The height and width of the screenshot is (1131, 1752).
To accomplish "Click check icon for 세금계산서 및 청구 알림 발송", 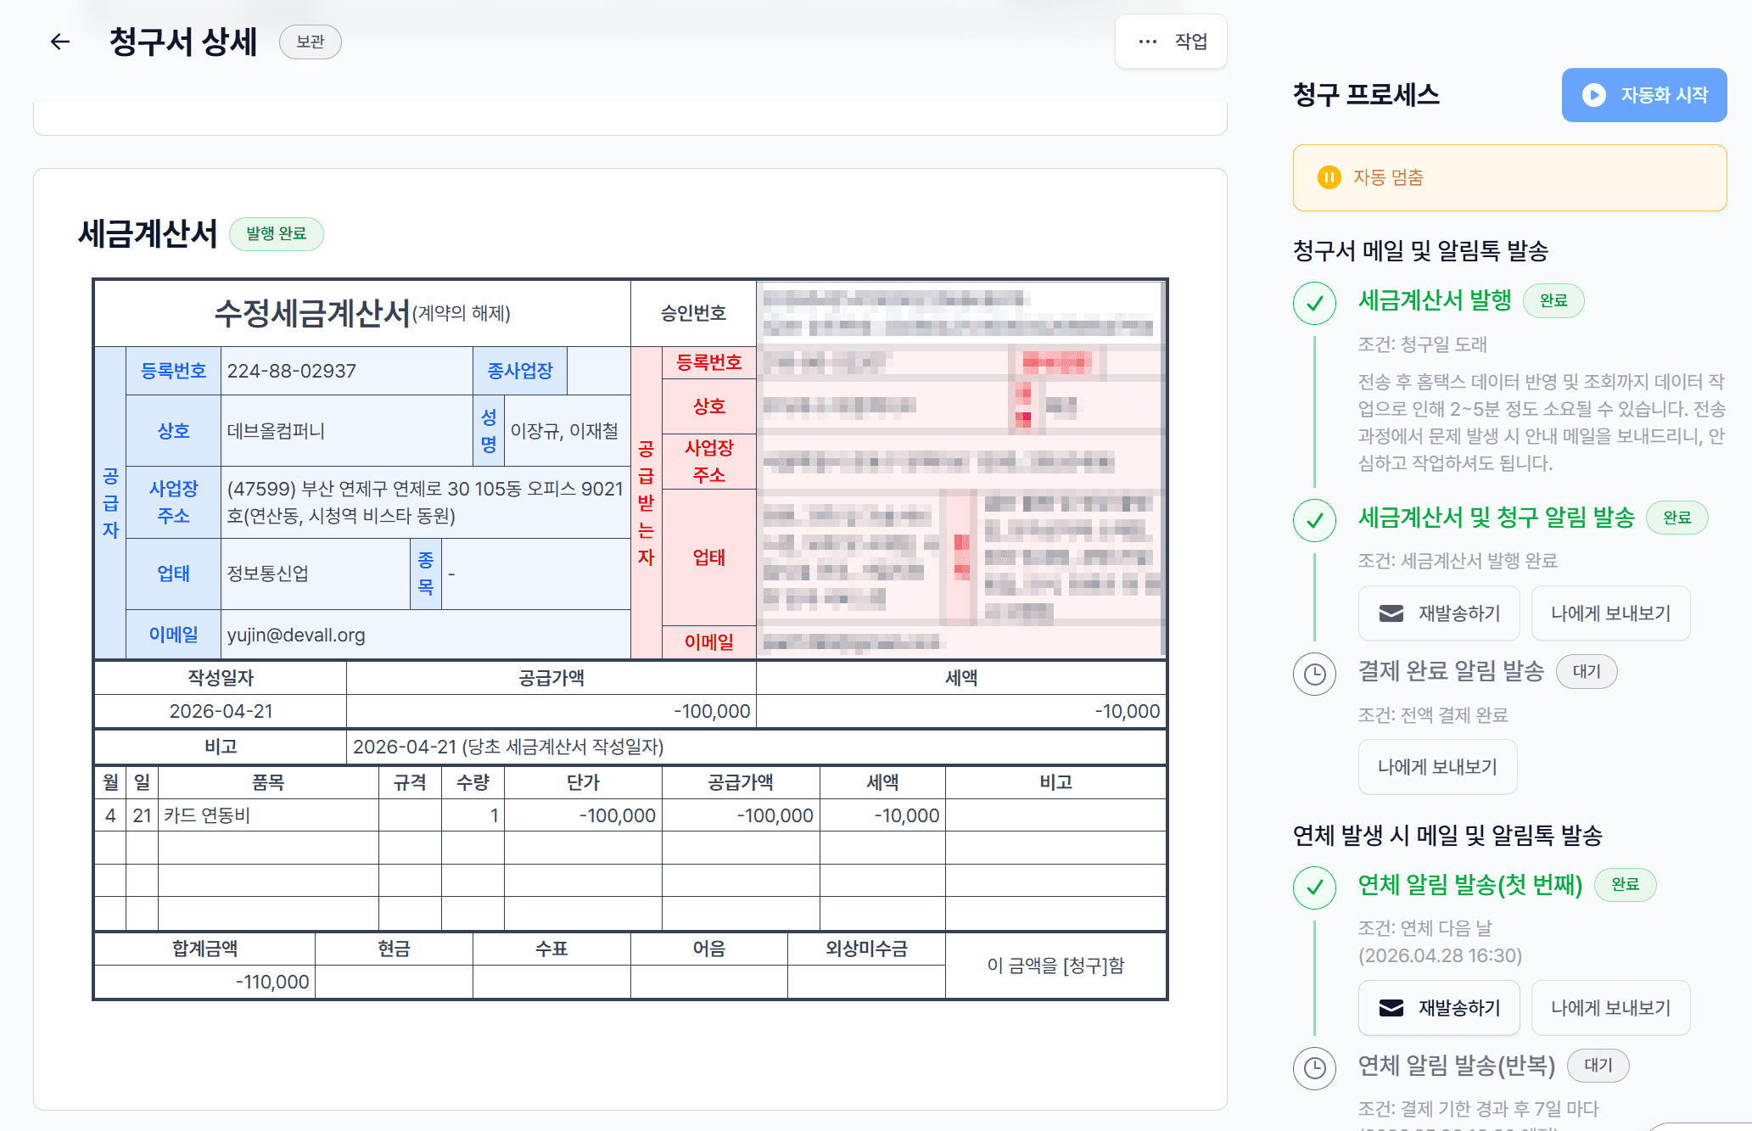I will pyautogui.click(x=1314, y=519).
